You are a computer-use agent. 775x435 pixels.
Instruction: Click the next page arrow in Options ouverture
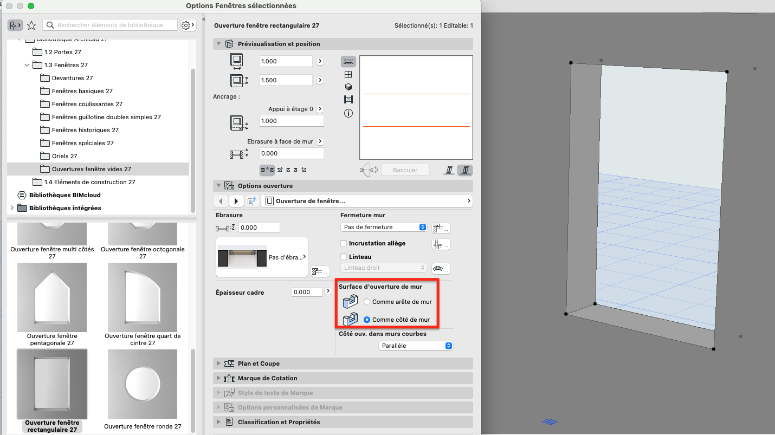pos(236,201)
